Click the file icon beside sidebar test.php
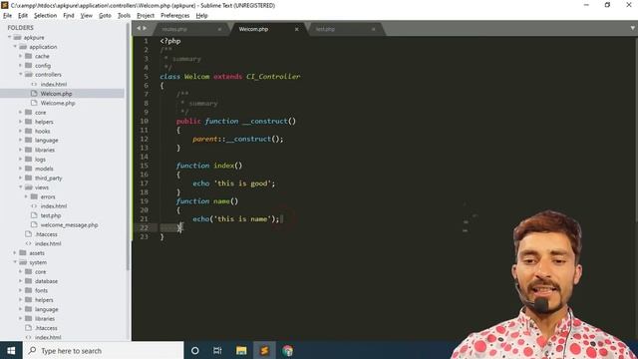The width and height of the screenshot is (638, 359). [34, 215]
